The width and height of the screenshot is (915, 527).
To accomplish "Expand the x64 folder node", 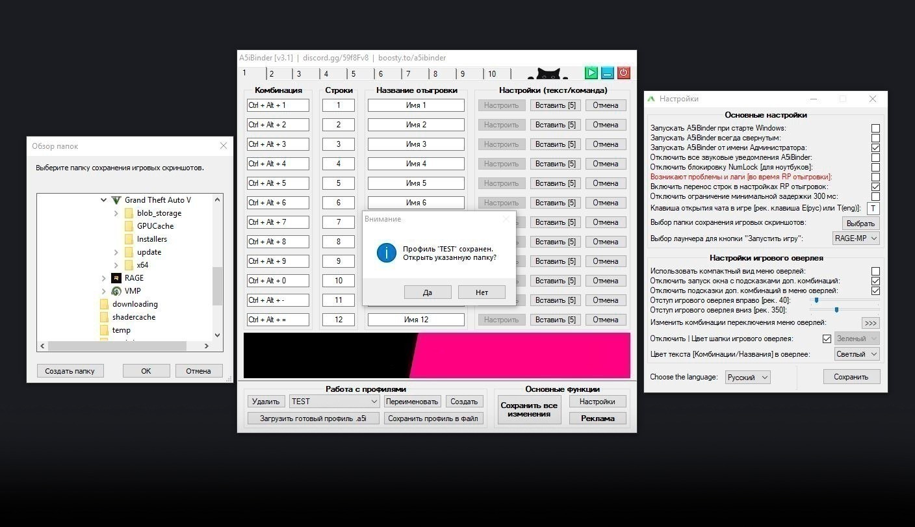I will (116, 265).
